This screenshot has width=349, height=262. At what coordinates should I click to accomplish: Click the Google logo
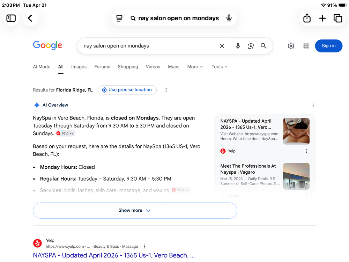[47, 45]
